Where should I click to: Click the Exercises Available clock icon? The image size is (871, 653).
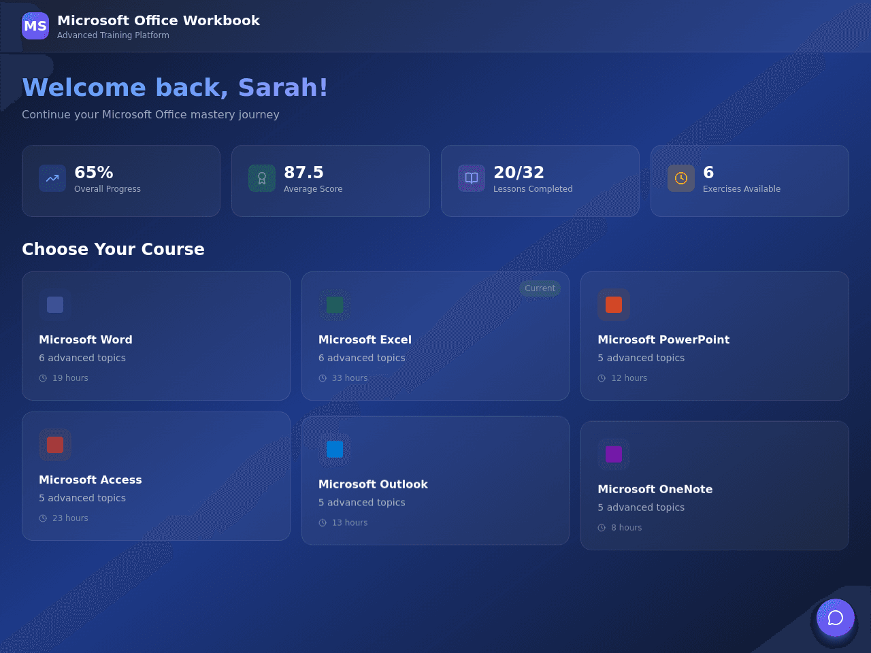point(681,178)
